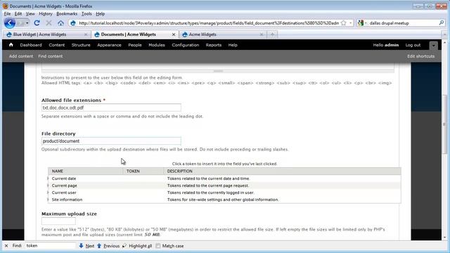Open the Bookmarks menu
Image resolution: width=450 pixels, height=253 pixels.
(x=67, y=14)
